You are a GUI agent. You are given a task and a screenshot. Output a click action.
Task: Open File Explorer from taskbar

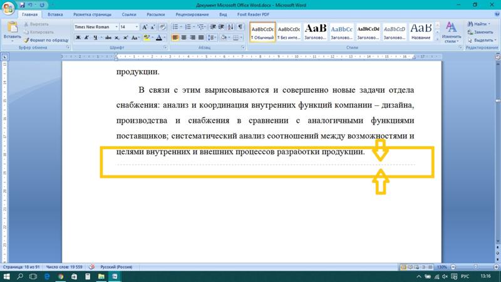[101, 276]
